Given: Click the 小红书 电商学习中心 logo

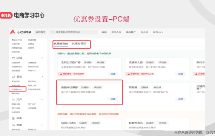Looking at the screenshot, I should pos(22,15).
